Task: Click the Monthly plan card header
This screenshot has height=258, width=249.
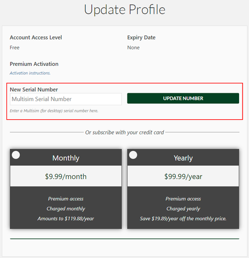Action: tap(66, 157)
